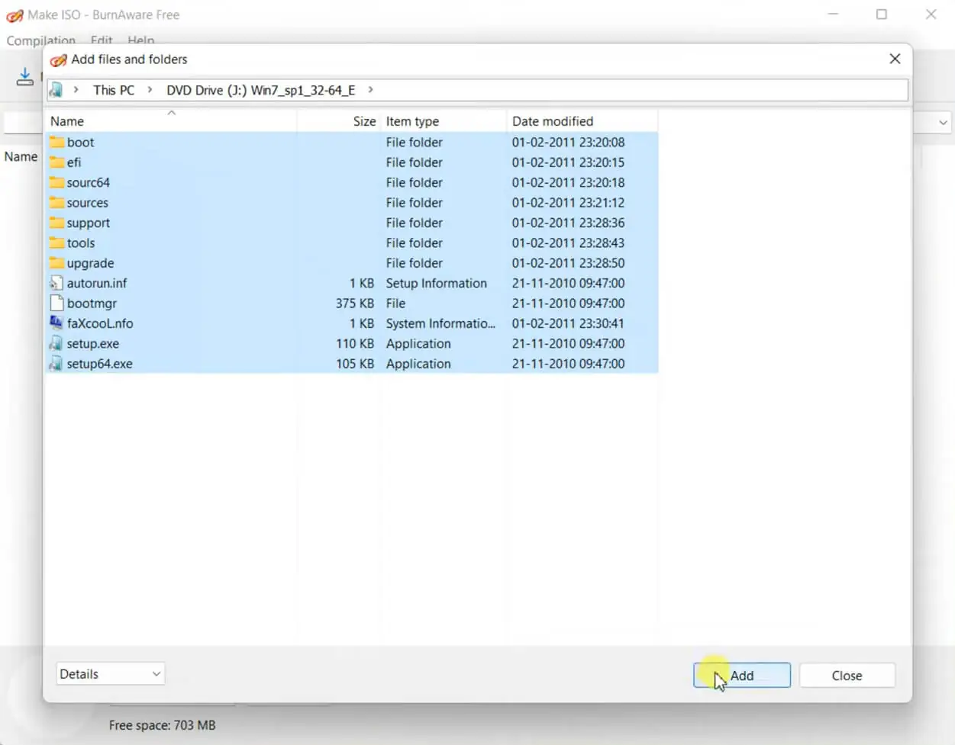
Task: Open the Edit menu
Action: pos(102,40)
